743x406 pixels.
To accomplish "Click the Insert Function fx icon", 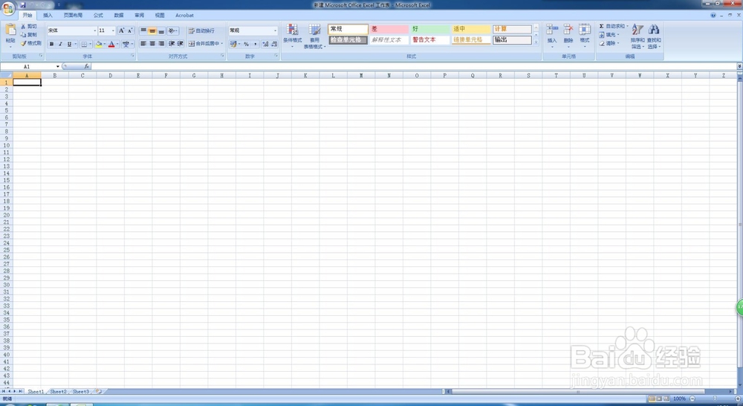I will (87, 66).
